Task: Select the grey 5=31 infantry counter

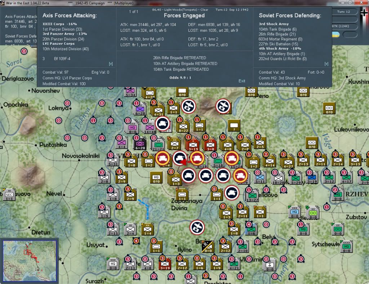Action: click(x=113, y=160)
